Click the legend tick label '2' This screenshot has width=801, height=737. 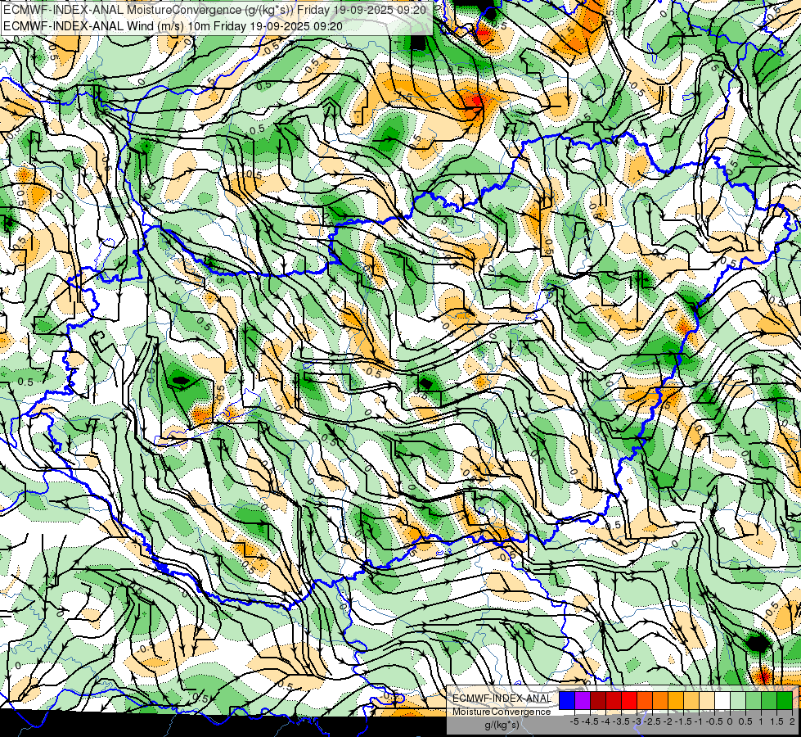[792, 721]
